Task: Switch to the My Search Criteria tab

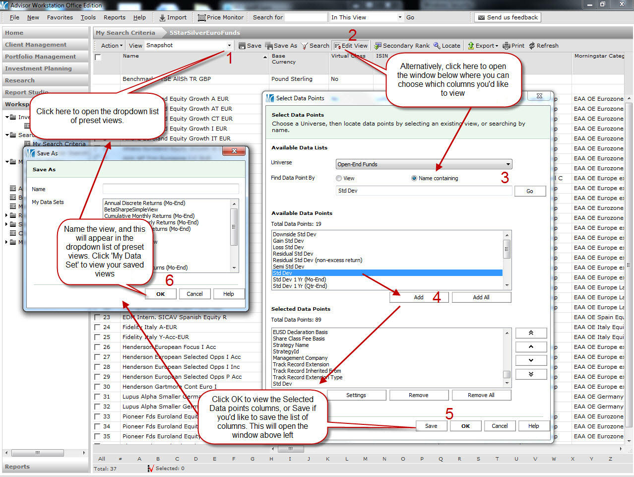Action: click(125, 33)
